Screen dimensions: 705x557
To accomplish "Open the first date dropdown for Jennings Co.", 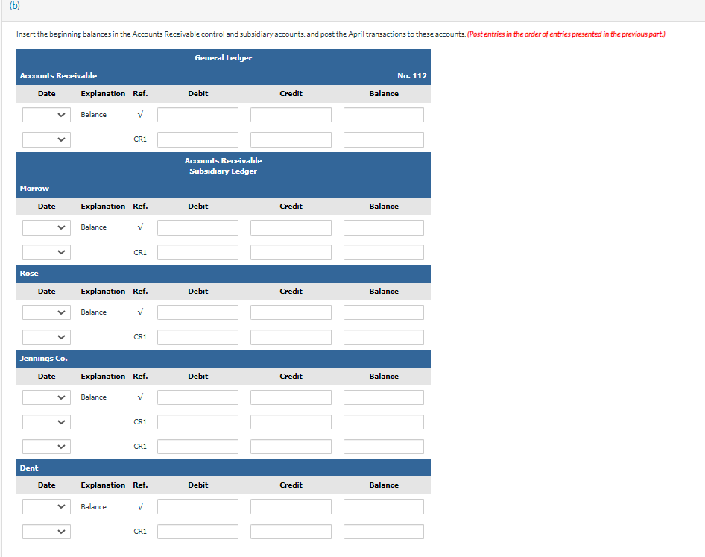I will pyautogui.click(x=46, y=397).
